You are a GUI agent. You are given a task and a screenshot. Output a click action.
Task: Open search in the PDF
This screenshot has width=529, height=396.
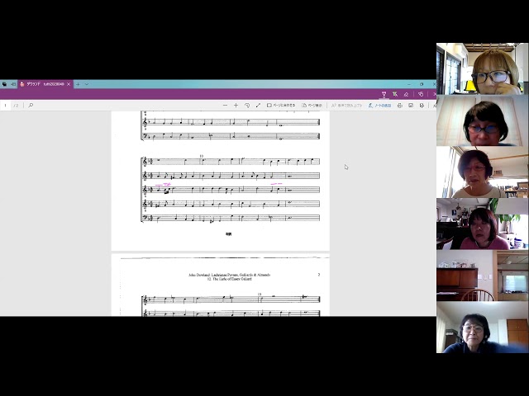tap(31, 106)
